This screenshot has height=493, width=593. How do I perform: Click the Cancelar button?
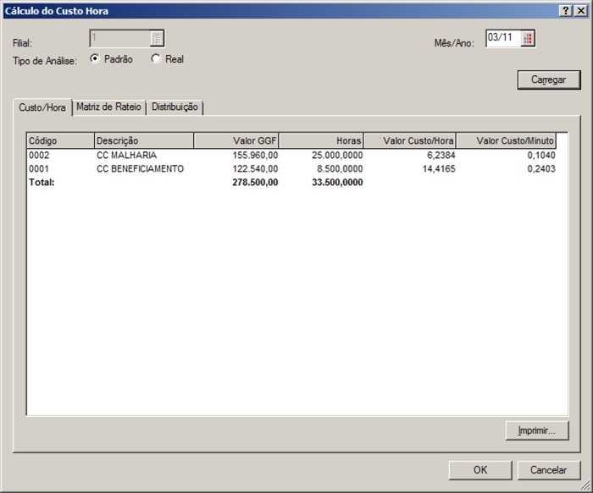[548, 470]
